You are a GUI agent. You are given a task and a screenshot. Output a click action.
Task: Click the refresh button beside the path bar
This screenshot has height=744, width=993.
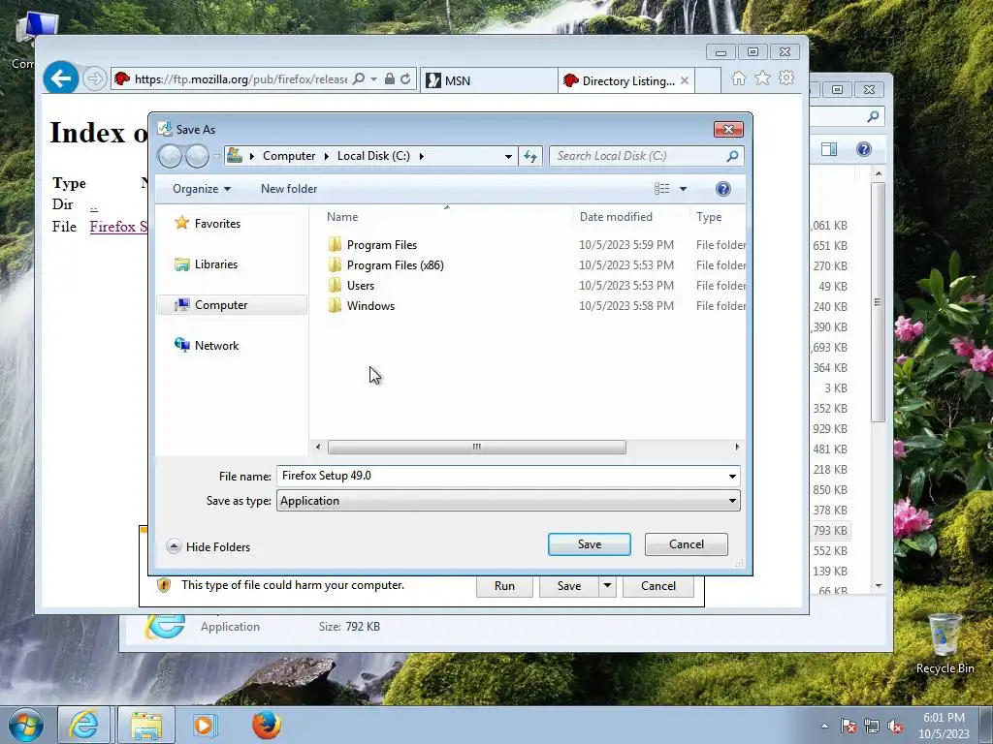pyautogui.click(x=530, y=156)
